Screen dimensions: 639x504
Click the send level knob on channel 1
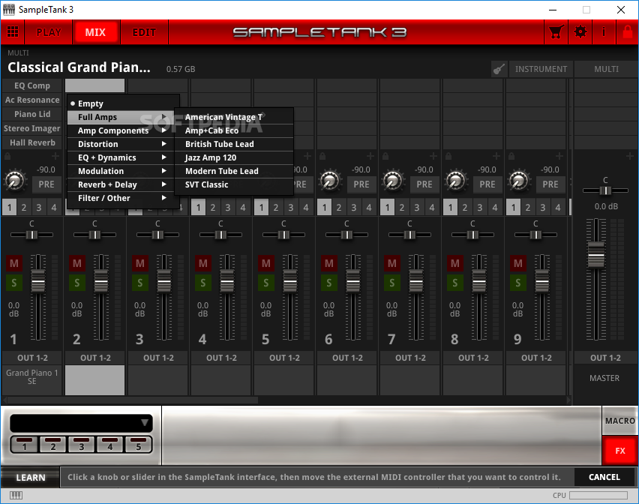(x=15, y=181)
